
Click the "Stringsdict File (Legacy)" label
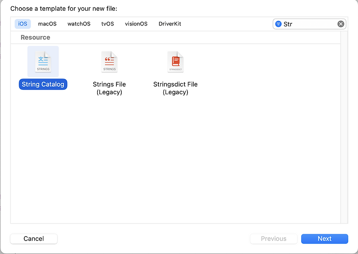click(x=175, y=88)
